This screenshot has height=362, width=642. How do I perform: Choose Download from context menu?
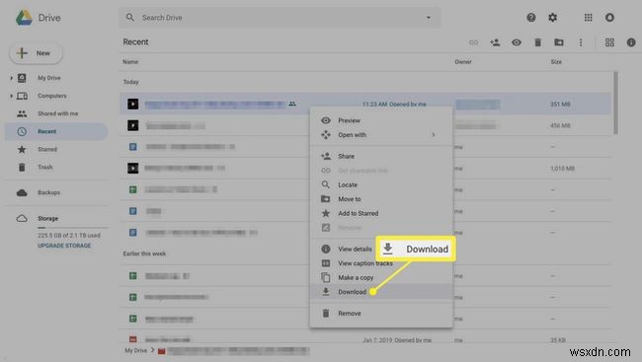[381, 292]
